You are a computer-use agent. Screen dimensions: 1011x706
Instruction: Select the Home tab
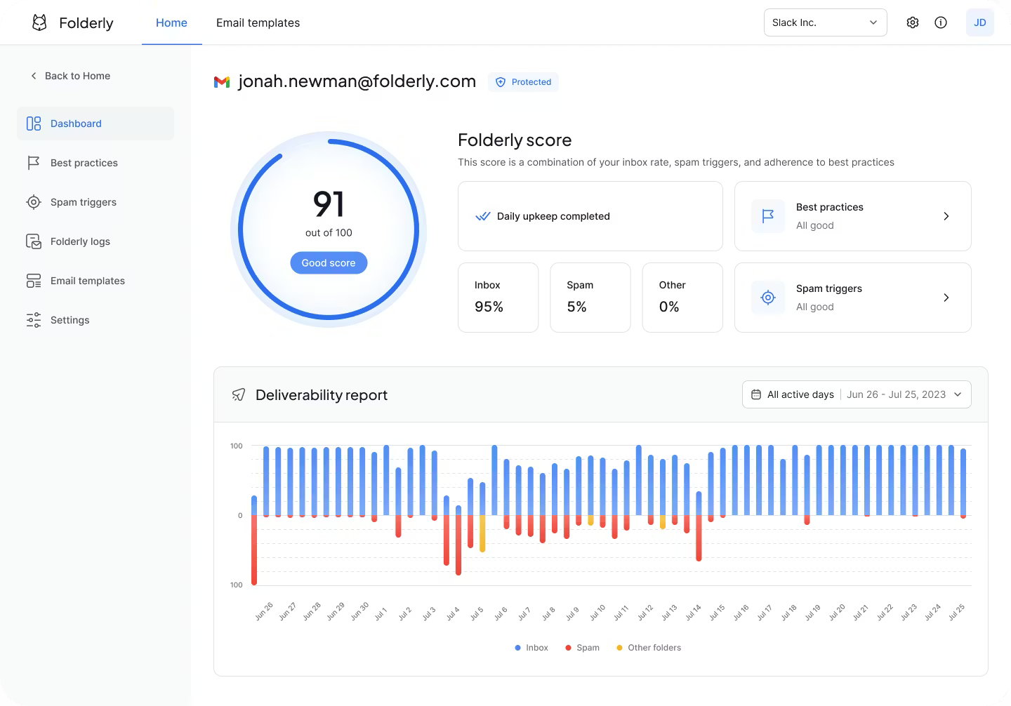(x=171, y=22)
